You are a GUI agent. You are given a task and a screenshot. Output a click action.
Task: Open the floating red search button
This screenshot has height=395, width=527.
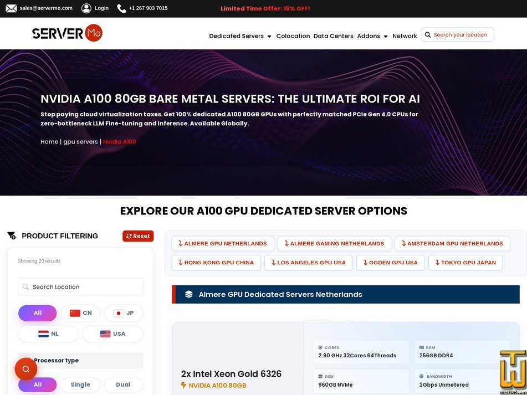[x=26, y=369]
